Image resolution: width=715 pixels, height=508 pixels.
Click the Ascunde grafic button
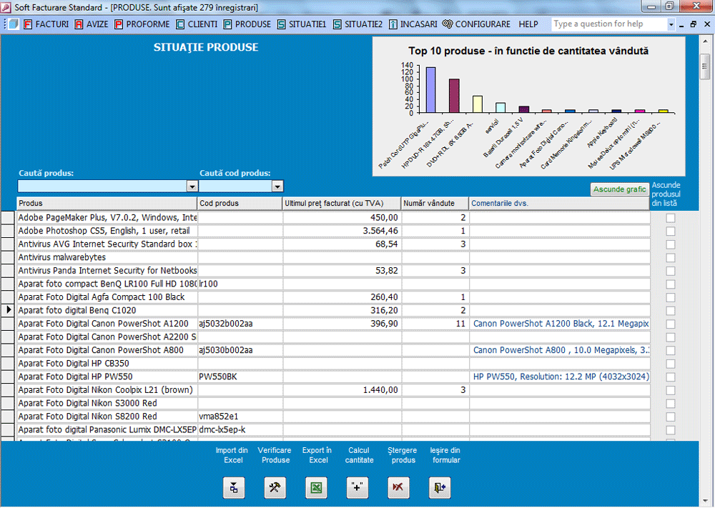coord(620,189)
